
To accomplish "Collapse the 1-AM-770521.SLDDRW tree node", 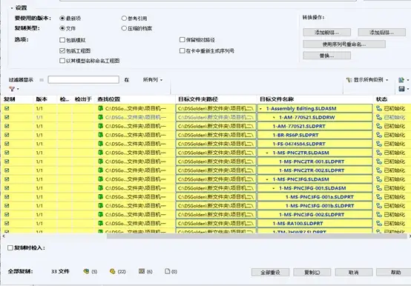I will [x=274, y=118].
